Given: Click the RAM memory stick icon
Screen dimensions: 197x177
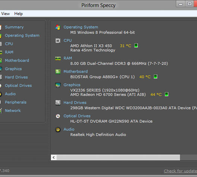Looking at the screenshot, I should pos(58,58).
